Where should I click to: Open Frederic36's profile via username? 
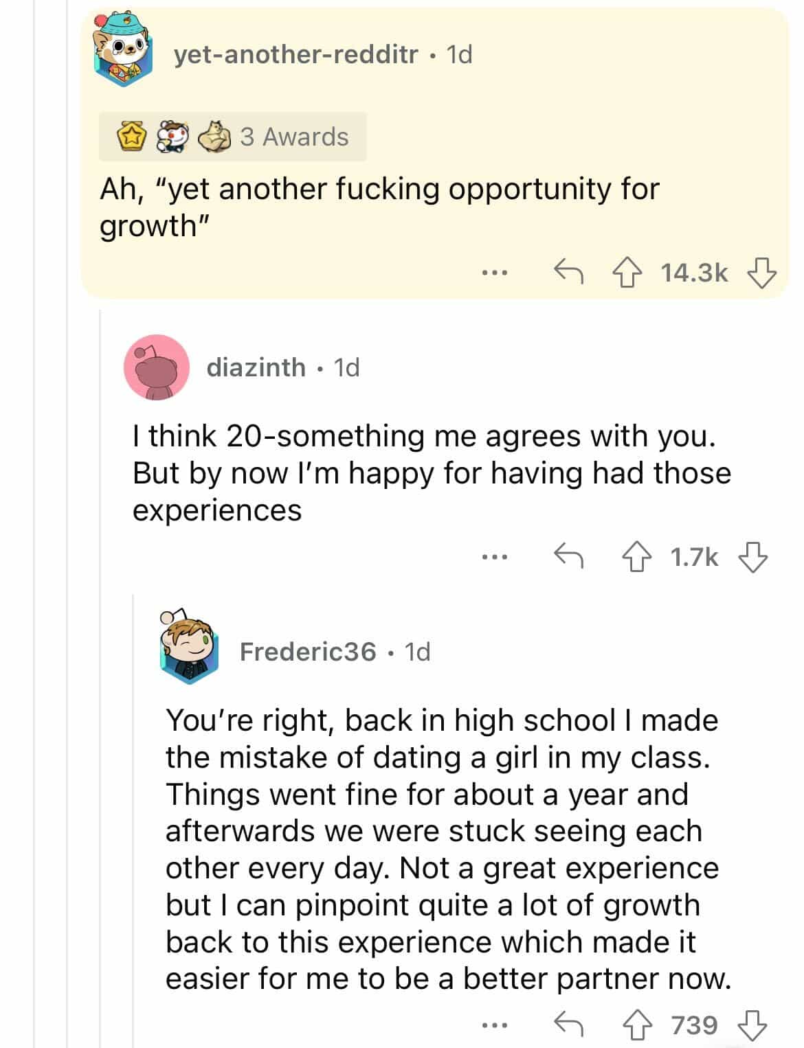[308, 651]
